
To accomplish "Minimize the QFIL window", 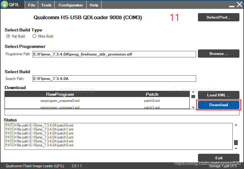I will click(x=231, y=6).
